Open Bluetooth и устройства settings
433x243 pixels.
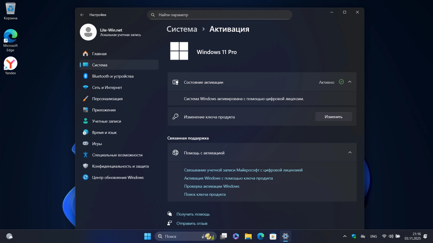[119, 76]
